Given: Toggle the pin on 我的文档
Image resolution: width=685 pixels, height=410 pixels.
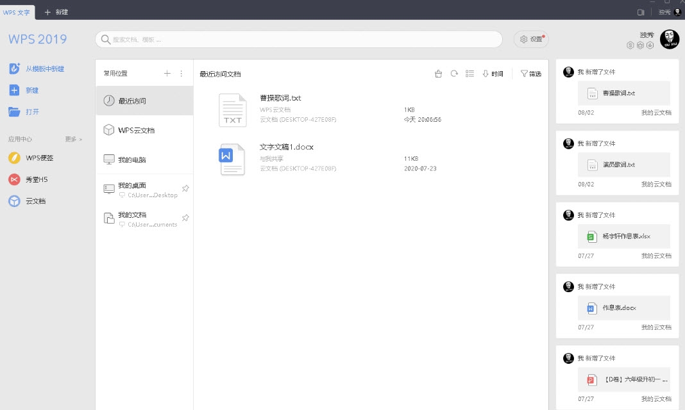Looking at the screenshot, I should point(185,218).
